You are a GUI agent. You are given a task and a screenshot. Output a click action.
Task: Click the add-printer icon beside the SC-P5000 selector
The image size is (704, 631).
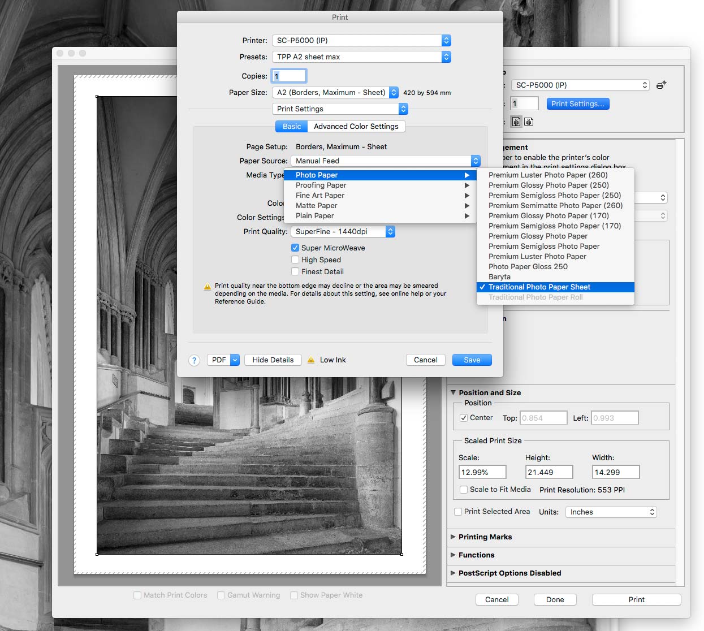tap(661, 85)
